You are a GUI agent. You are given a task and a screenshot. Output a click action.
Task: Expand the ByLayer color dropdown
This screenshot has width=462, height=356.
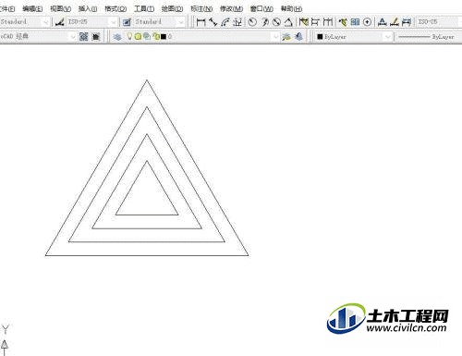tap(388, 37)
